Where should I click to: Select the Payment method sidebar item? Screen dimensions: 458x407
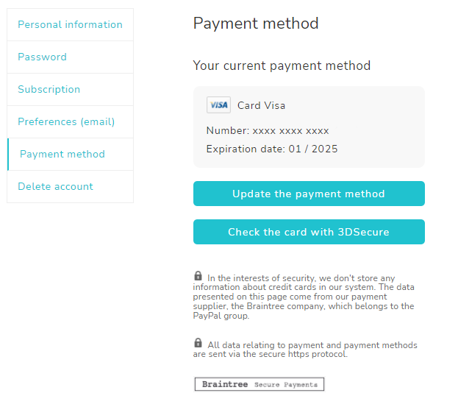click(70, 155)
